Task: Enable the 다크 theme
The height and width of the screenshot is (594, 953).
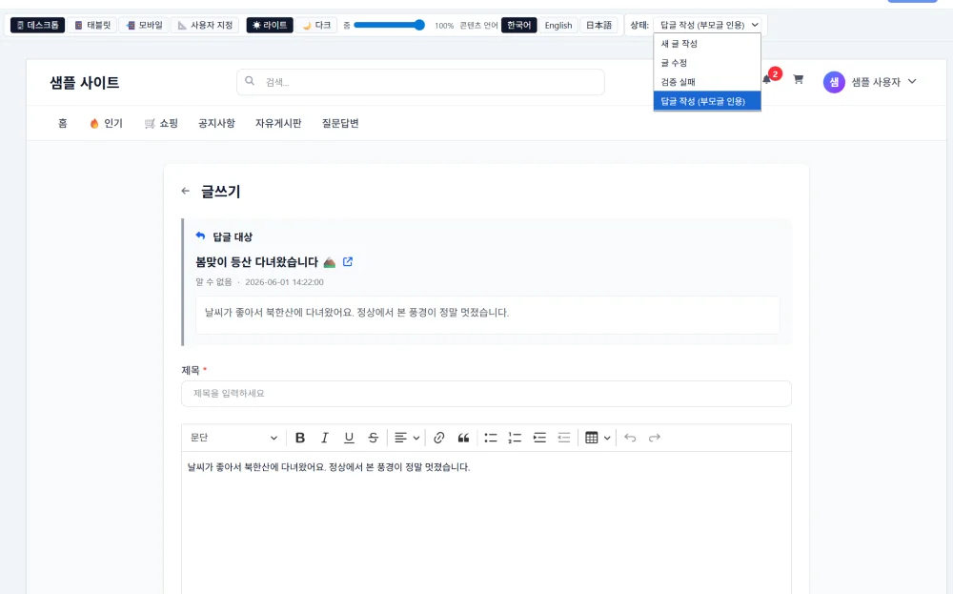Action: coord(316,25)
